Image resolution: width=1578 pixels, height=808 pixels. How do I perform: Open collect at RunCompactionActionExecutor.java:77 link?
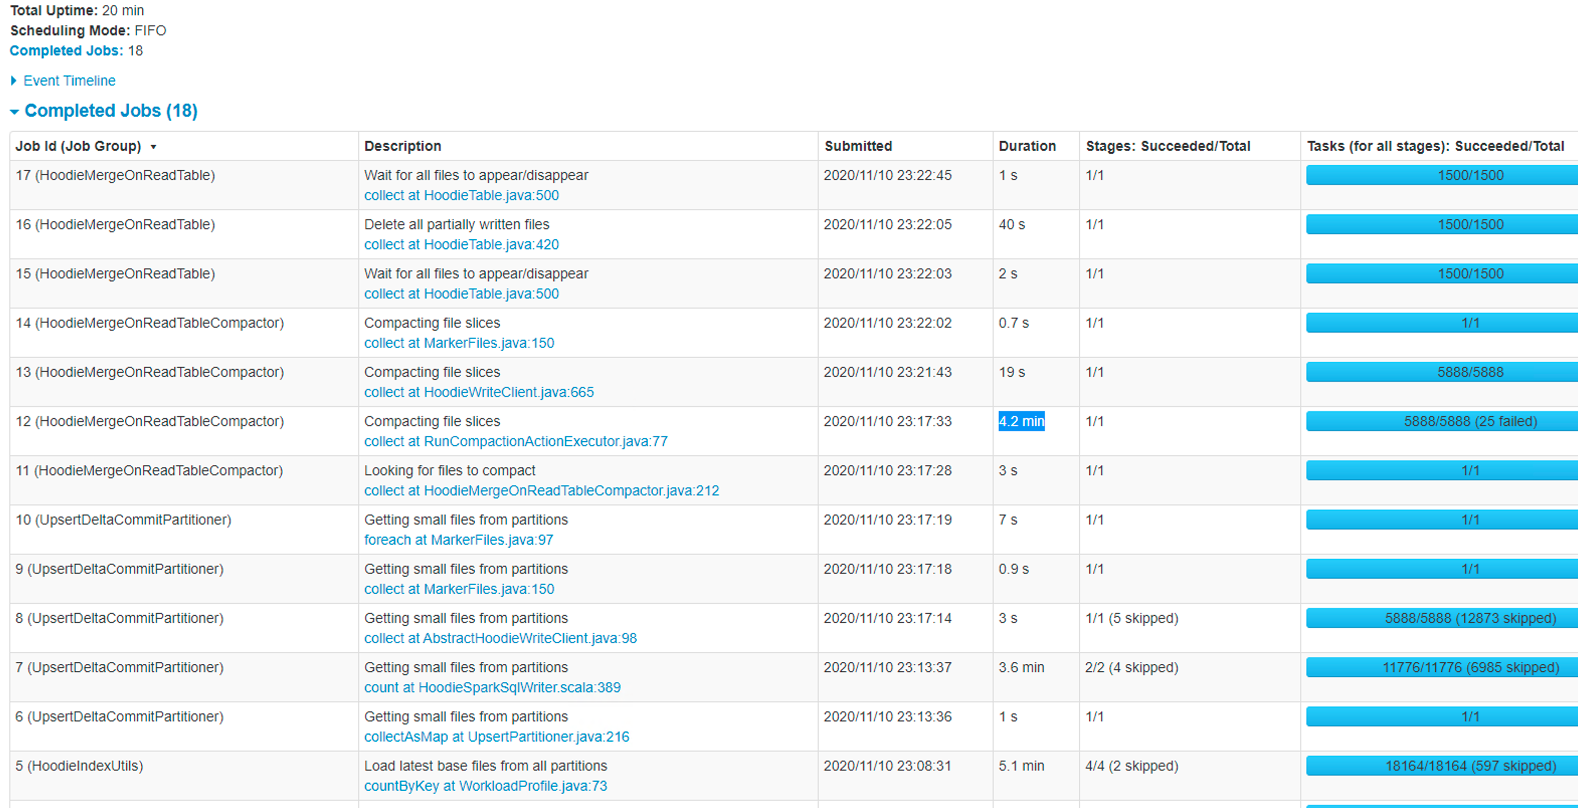pyautogui.click(x=515, y=441)
